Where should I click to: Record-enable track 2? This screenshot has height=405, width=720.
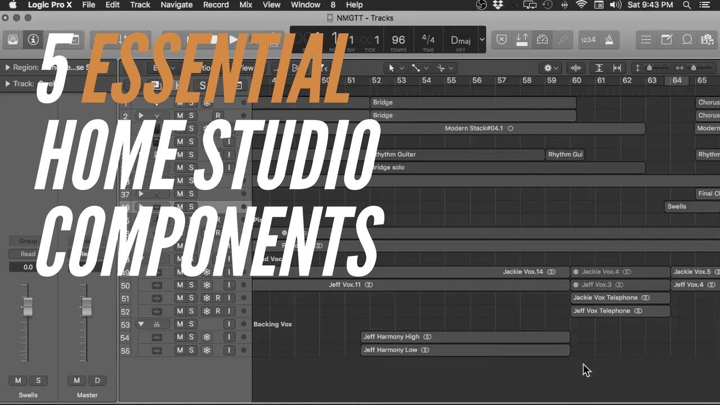[218, 115]
